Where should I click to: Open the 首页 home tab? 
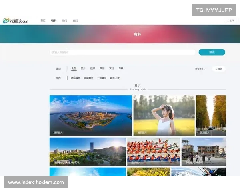click(x=43, y=20)
